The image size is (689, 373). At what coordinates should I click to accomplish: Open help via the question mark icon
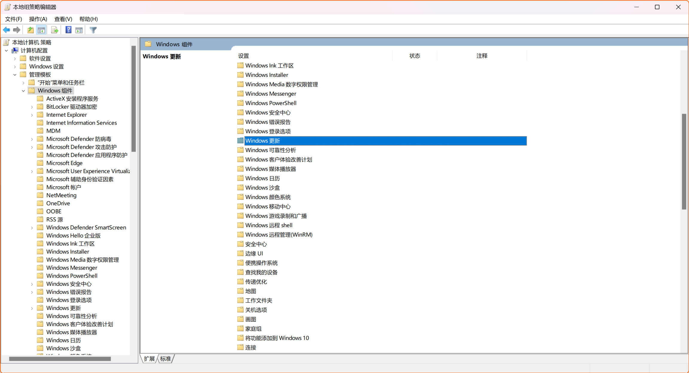click(x=68, y=30)
